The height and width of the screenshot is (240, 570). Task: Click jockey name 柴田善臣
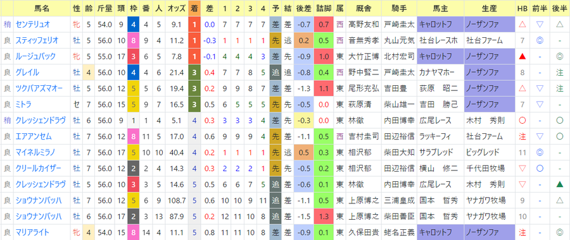tap(399, 217)
